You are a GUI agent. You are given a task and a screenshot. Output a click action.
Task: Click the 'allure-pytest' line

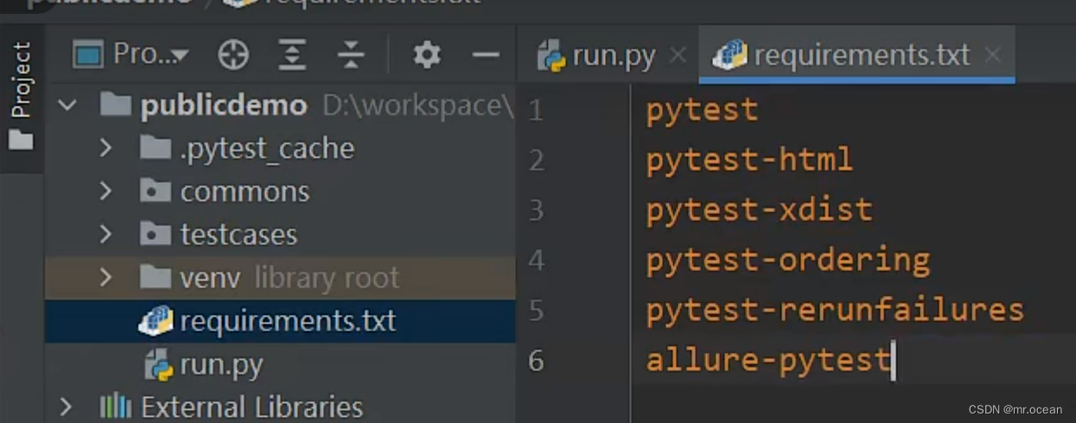768,359
